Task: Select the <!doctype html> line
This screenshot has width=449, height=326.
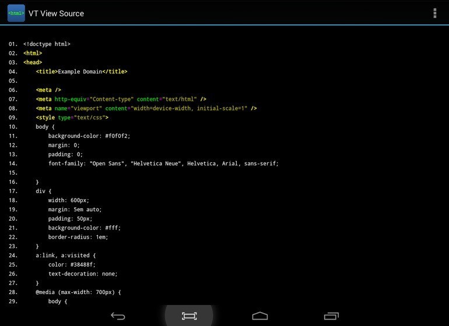Action: (47, 44)
